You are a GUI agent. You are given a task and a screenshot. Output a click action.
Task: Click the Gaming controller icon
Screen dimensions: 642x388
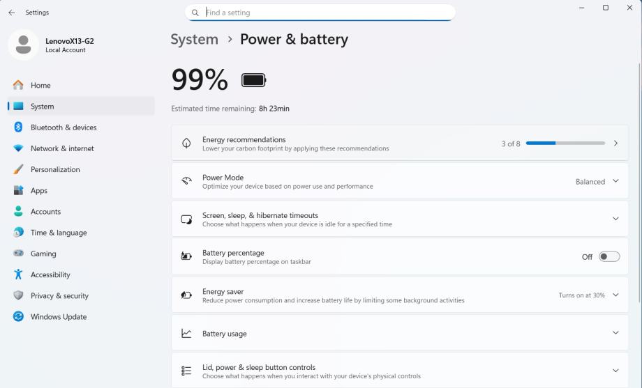tap(19, 254)
